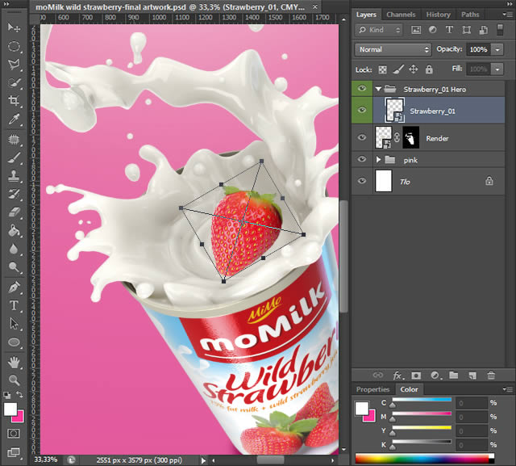
Task: Collapse the Strawberry_01 Hero group
Action: coord(378,89)
